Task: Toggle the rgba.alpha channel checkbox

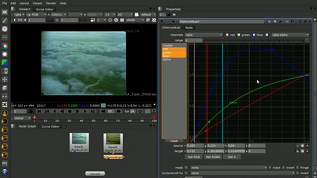Action: tap(267, 35)
